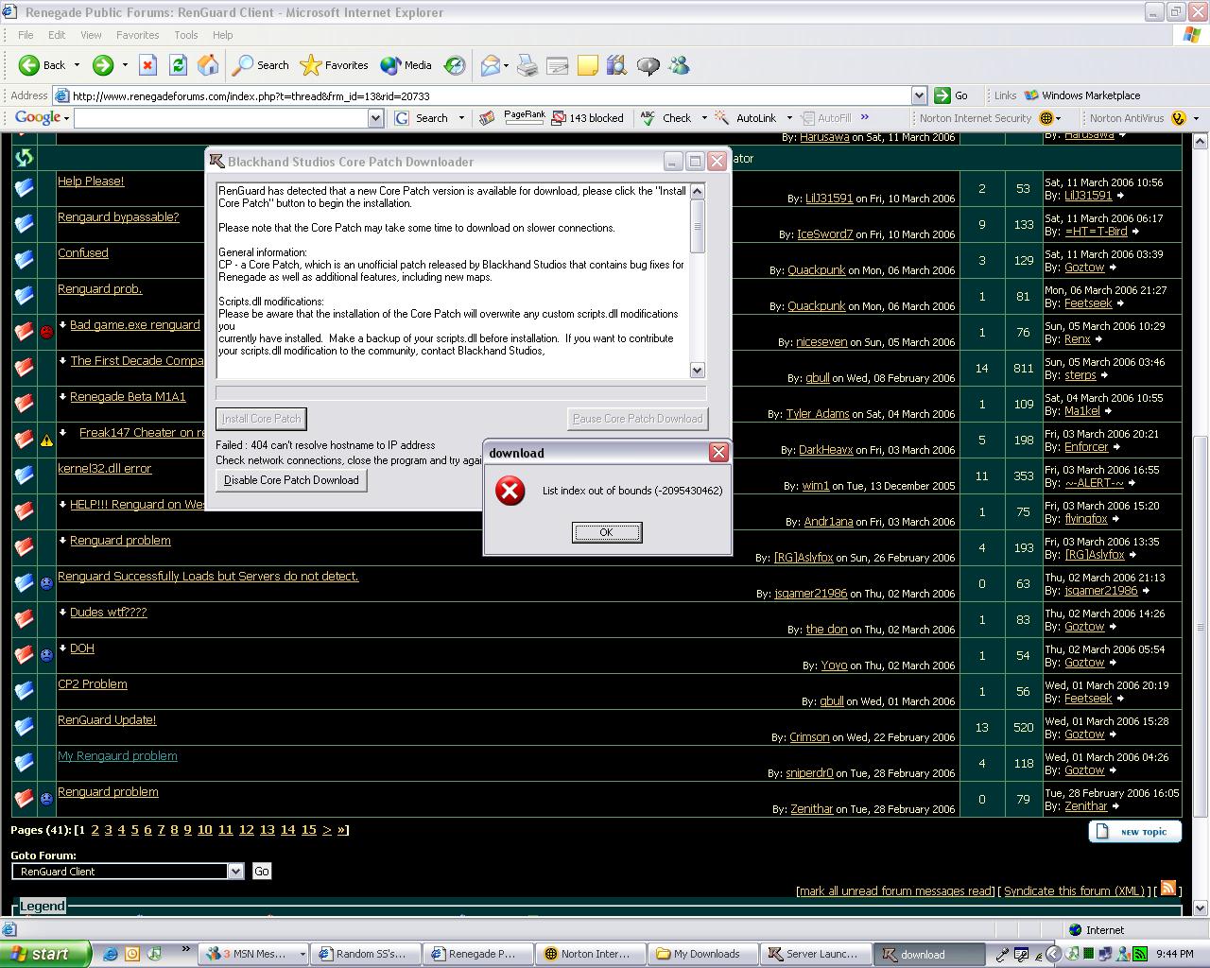Click the Media toolbar button
This screenshot has width=1210, height=968.
406,65
